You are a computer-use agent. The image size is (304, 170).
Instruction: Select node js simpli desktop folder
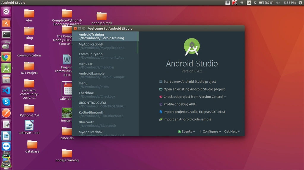[x=102, y=18]
